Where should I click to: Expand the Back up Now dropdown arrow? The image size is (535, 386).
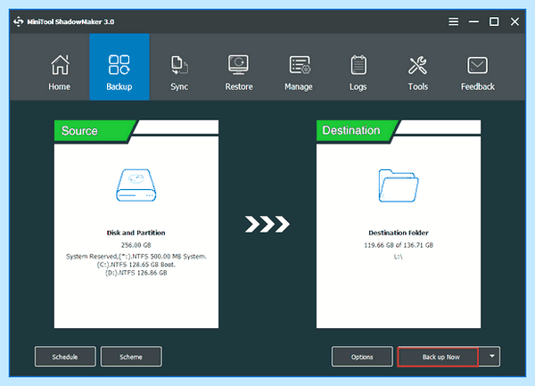click(x=491, y=357)
